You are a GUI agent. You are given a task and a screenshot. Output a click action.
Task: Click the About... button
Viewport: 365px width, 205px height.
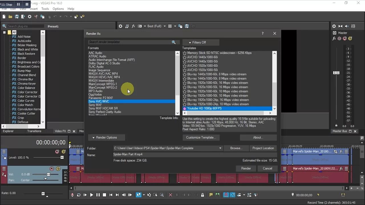click(x=258, y=138)
